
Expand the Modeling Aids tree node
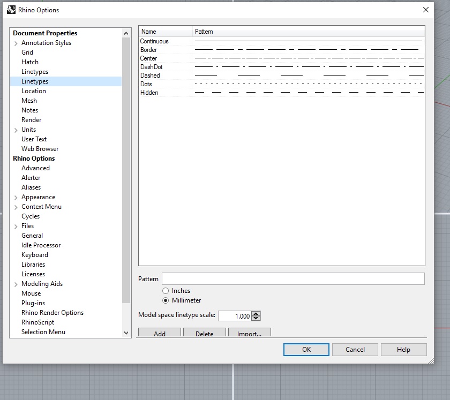tap(16, 284)
